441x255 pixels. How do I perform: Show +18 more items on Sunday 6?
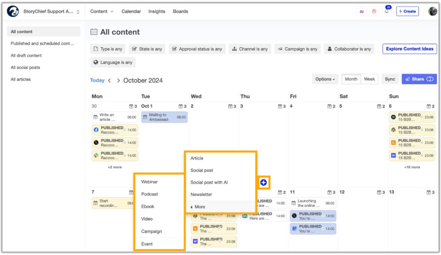pos(412,167)
